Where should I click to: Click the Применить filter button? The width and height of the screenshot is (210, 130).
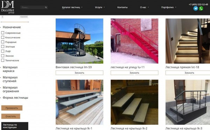point(12,108)
